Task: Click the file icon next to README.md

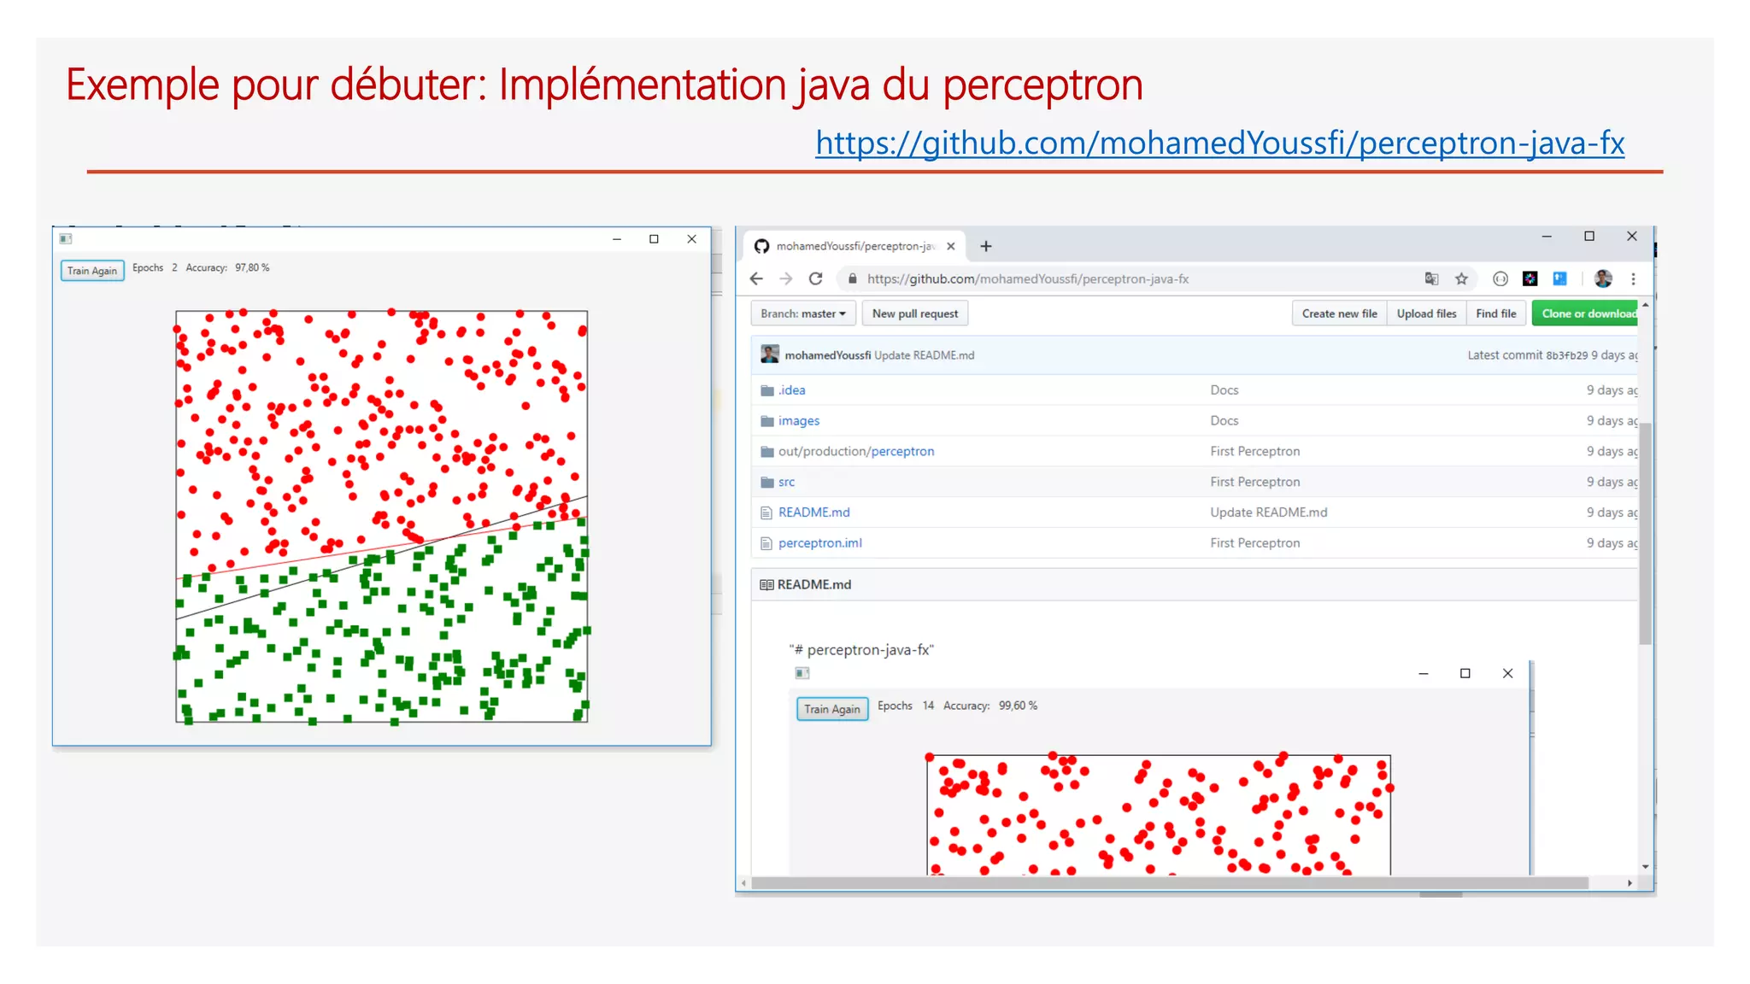Action: (x=766, y=512)
